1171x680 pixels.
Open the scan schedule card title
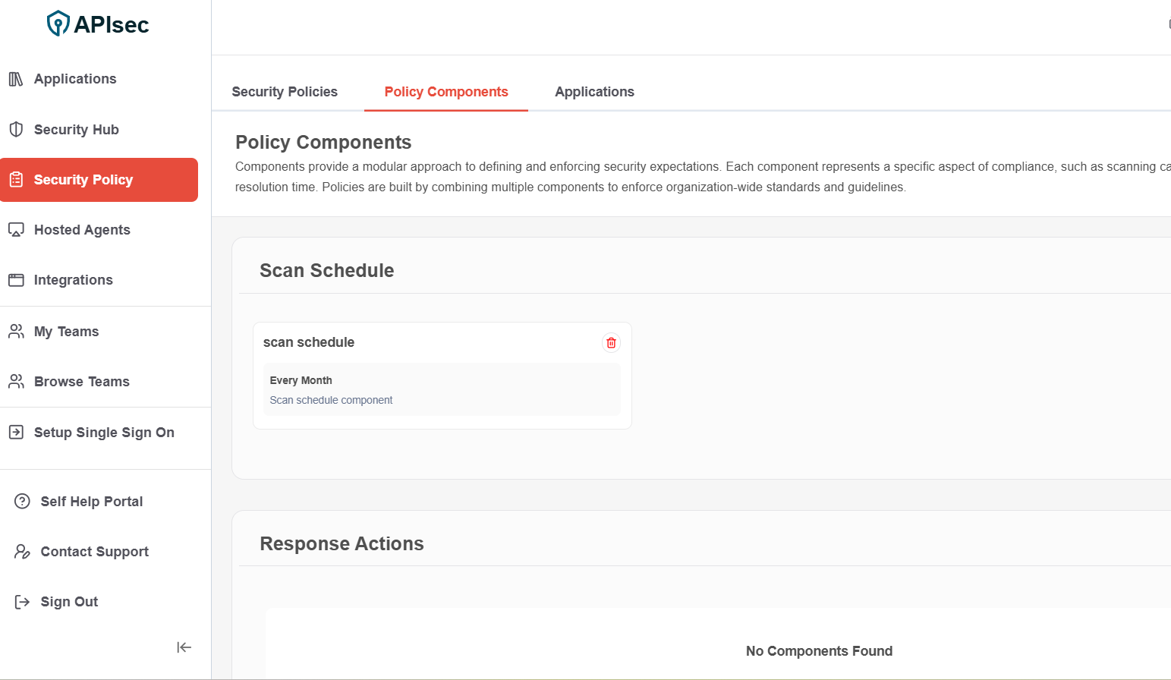click(x=309, y=342)
